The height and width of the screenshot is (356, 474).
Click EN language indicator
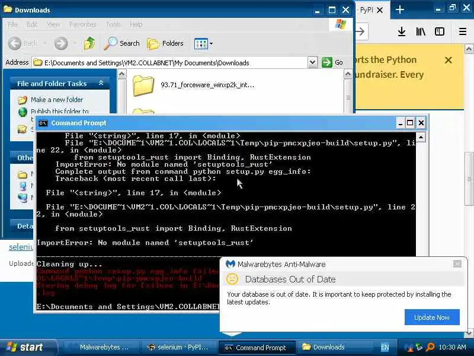pyautogui.click(x=385, y=348)
